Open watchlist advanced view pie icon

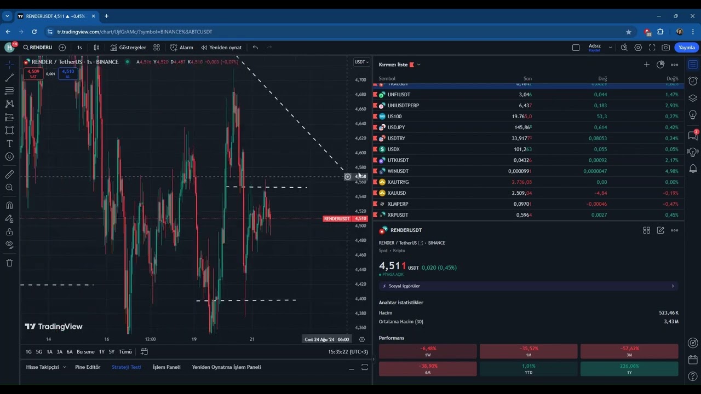660,65
